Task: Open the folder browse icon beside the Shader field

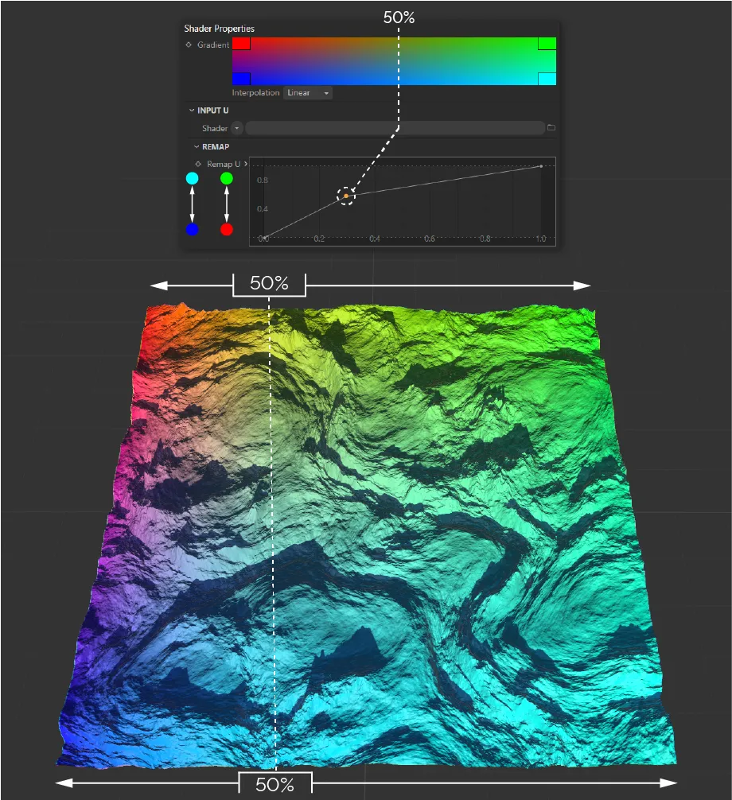Action: (551, 128)
